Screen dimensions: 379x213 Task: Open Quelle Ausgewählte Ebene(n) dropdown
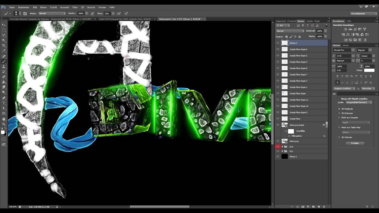coord(359,102)
